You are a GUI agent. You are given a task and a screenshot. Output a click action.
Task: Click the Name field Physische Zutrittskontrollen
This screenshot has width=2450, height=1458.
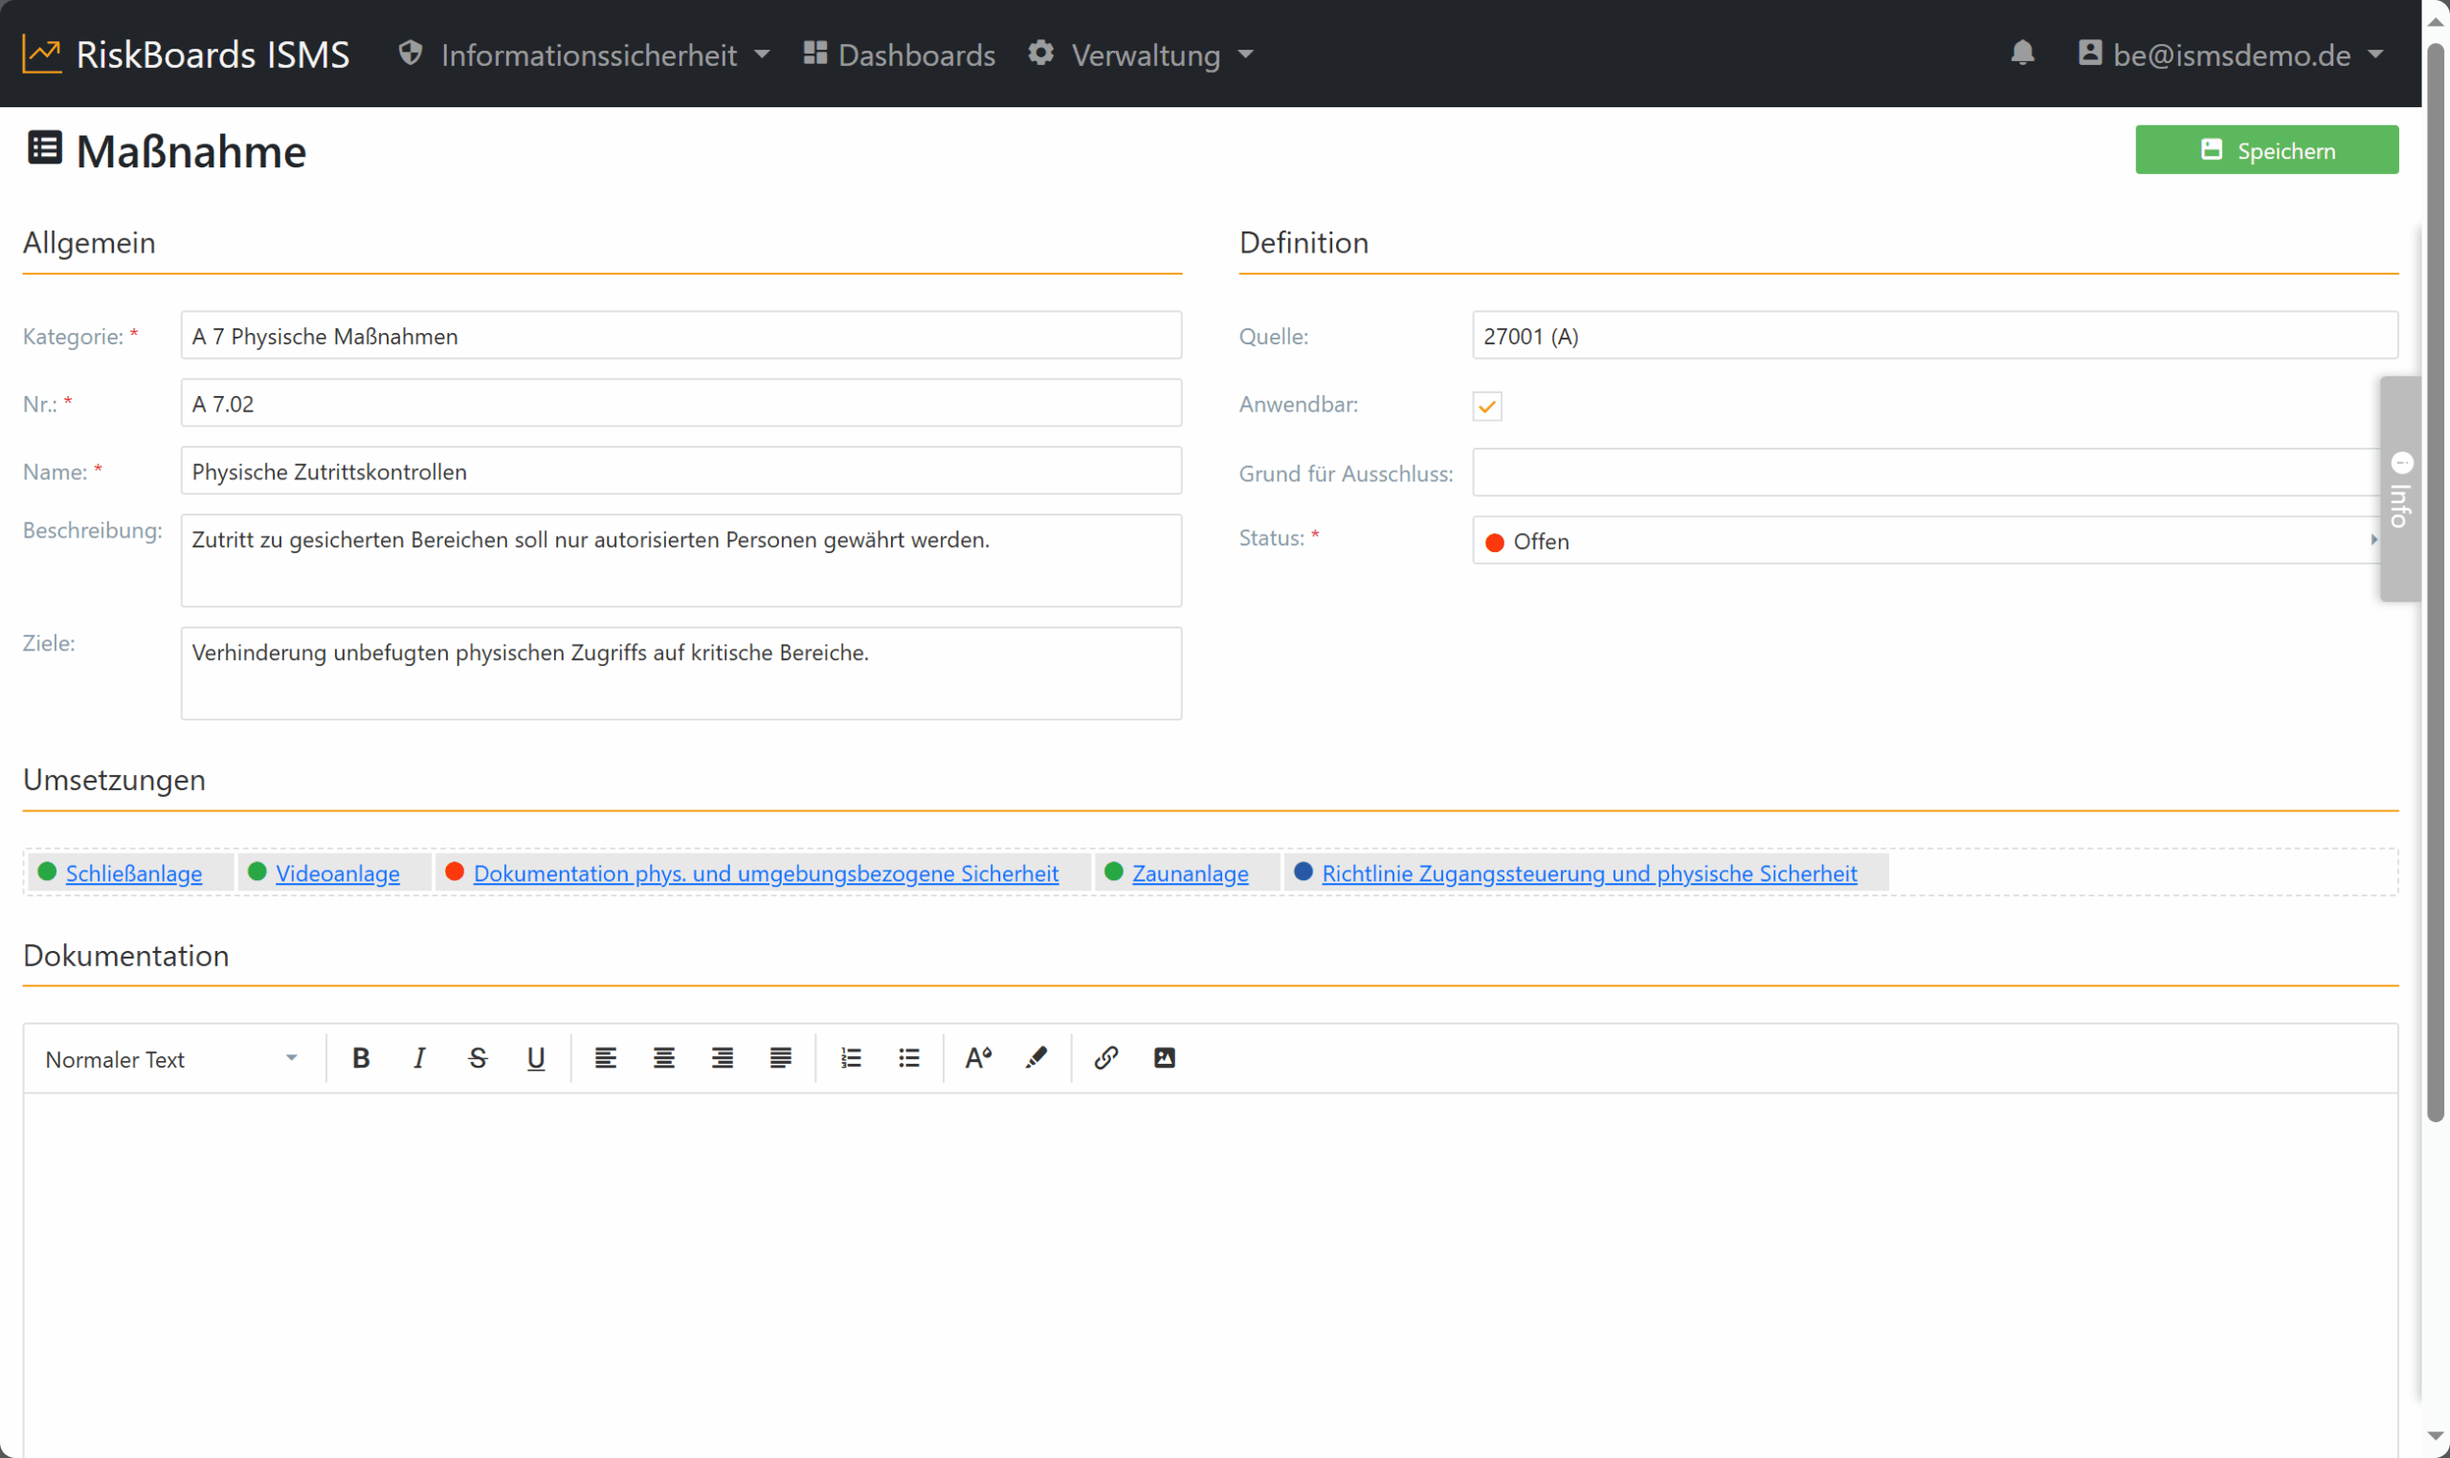[x=681, y=471]
